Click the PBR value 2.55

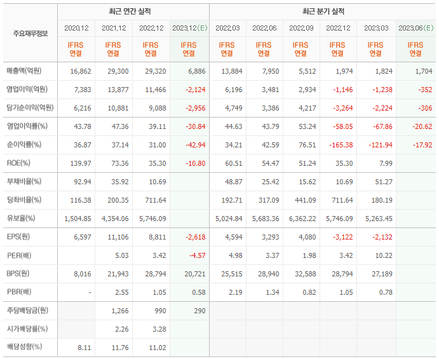[122, 292]
